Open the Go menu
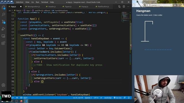 click(32, 2)
